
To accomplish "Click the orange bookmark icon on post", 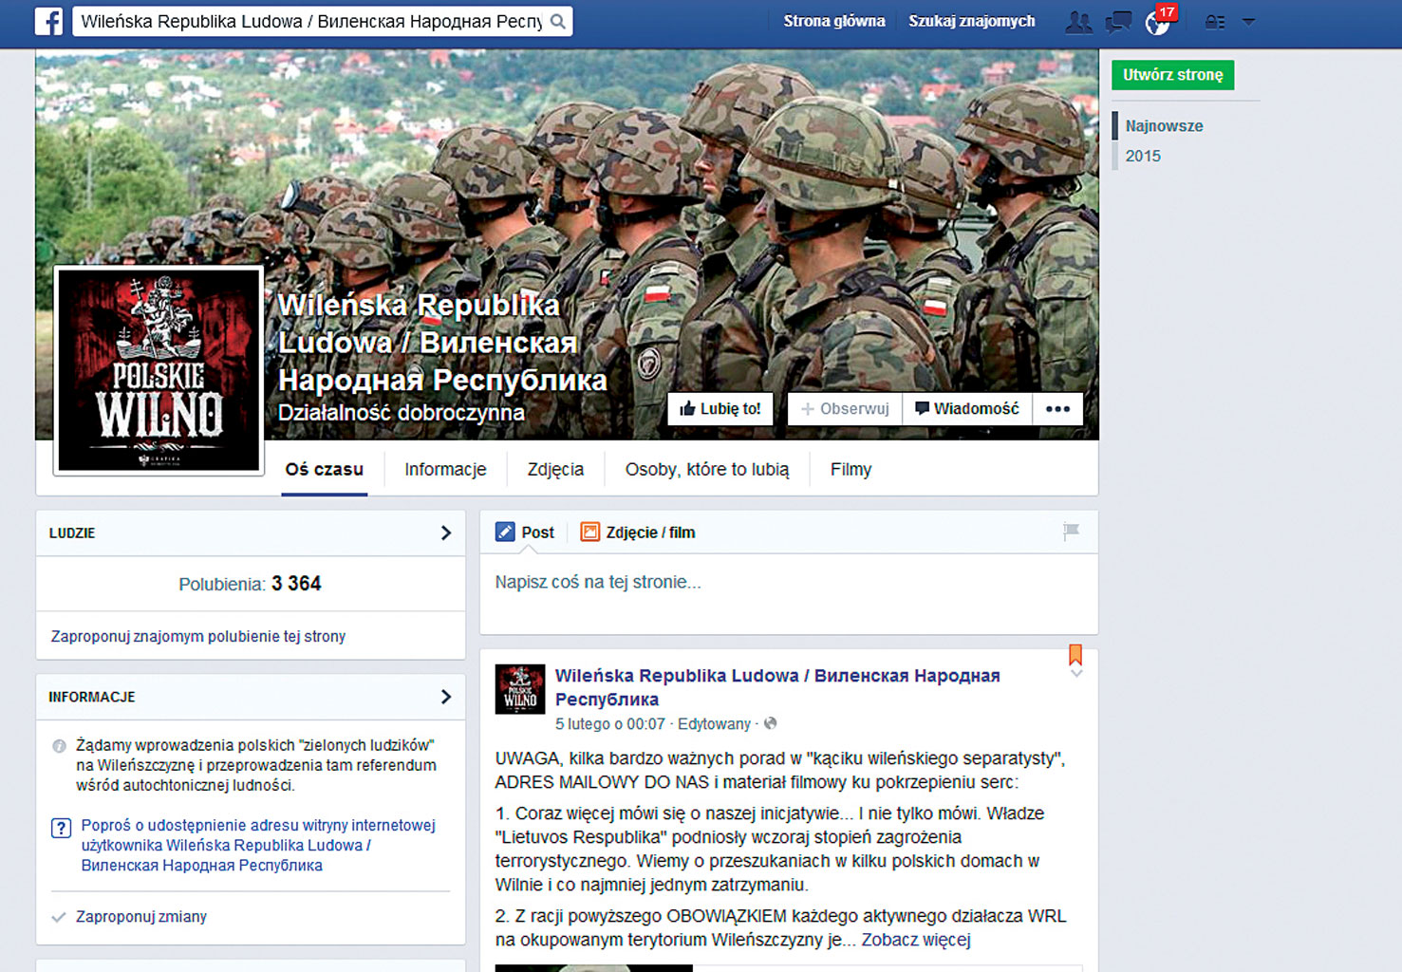I will (1075, 654).
